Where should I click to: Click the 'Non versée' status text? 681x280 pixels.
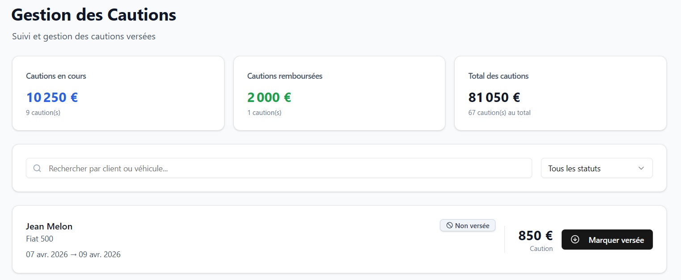pos(472,226)
